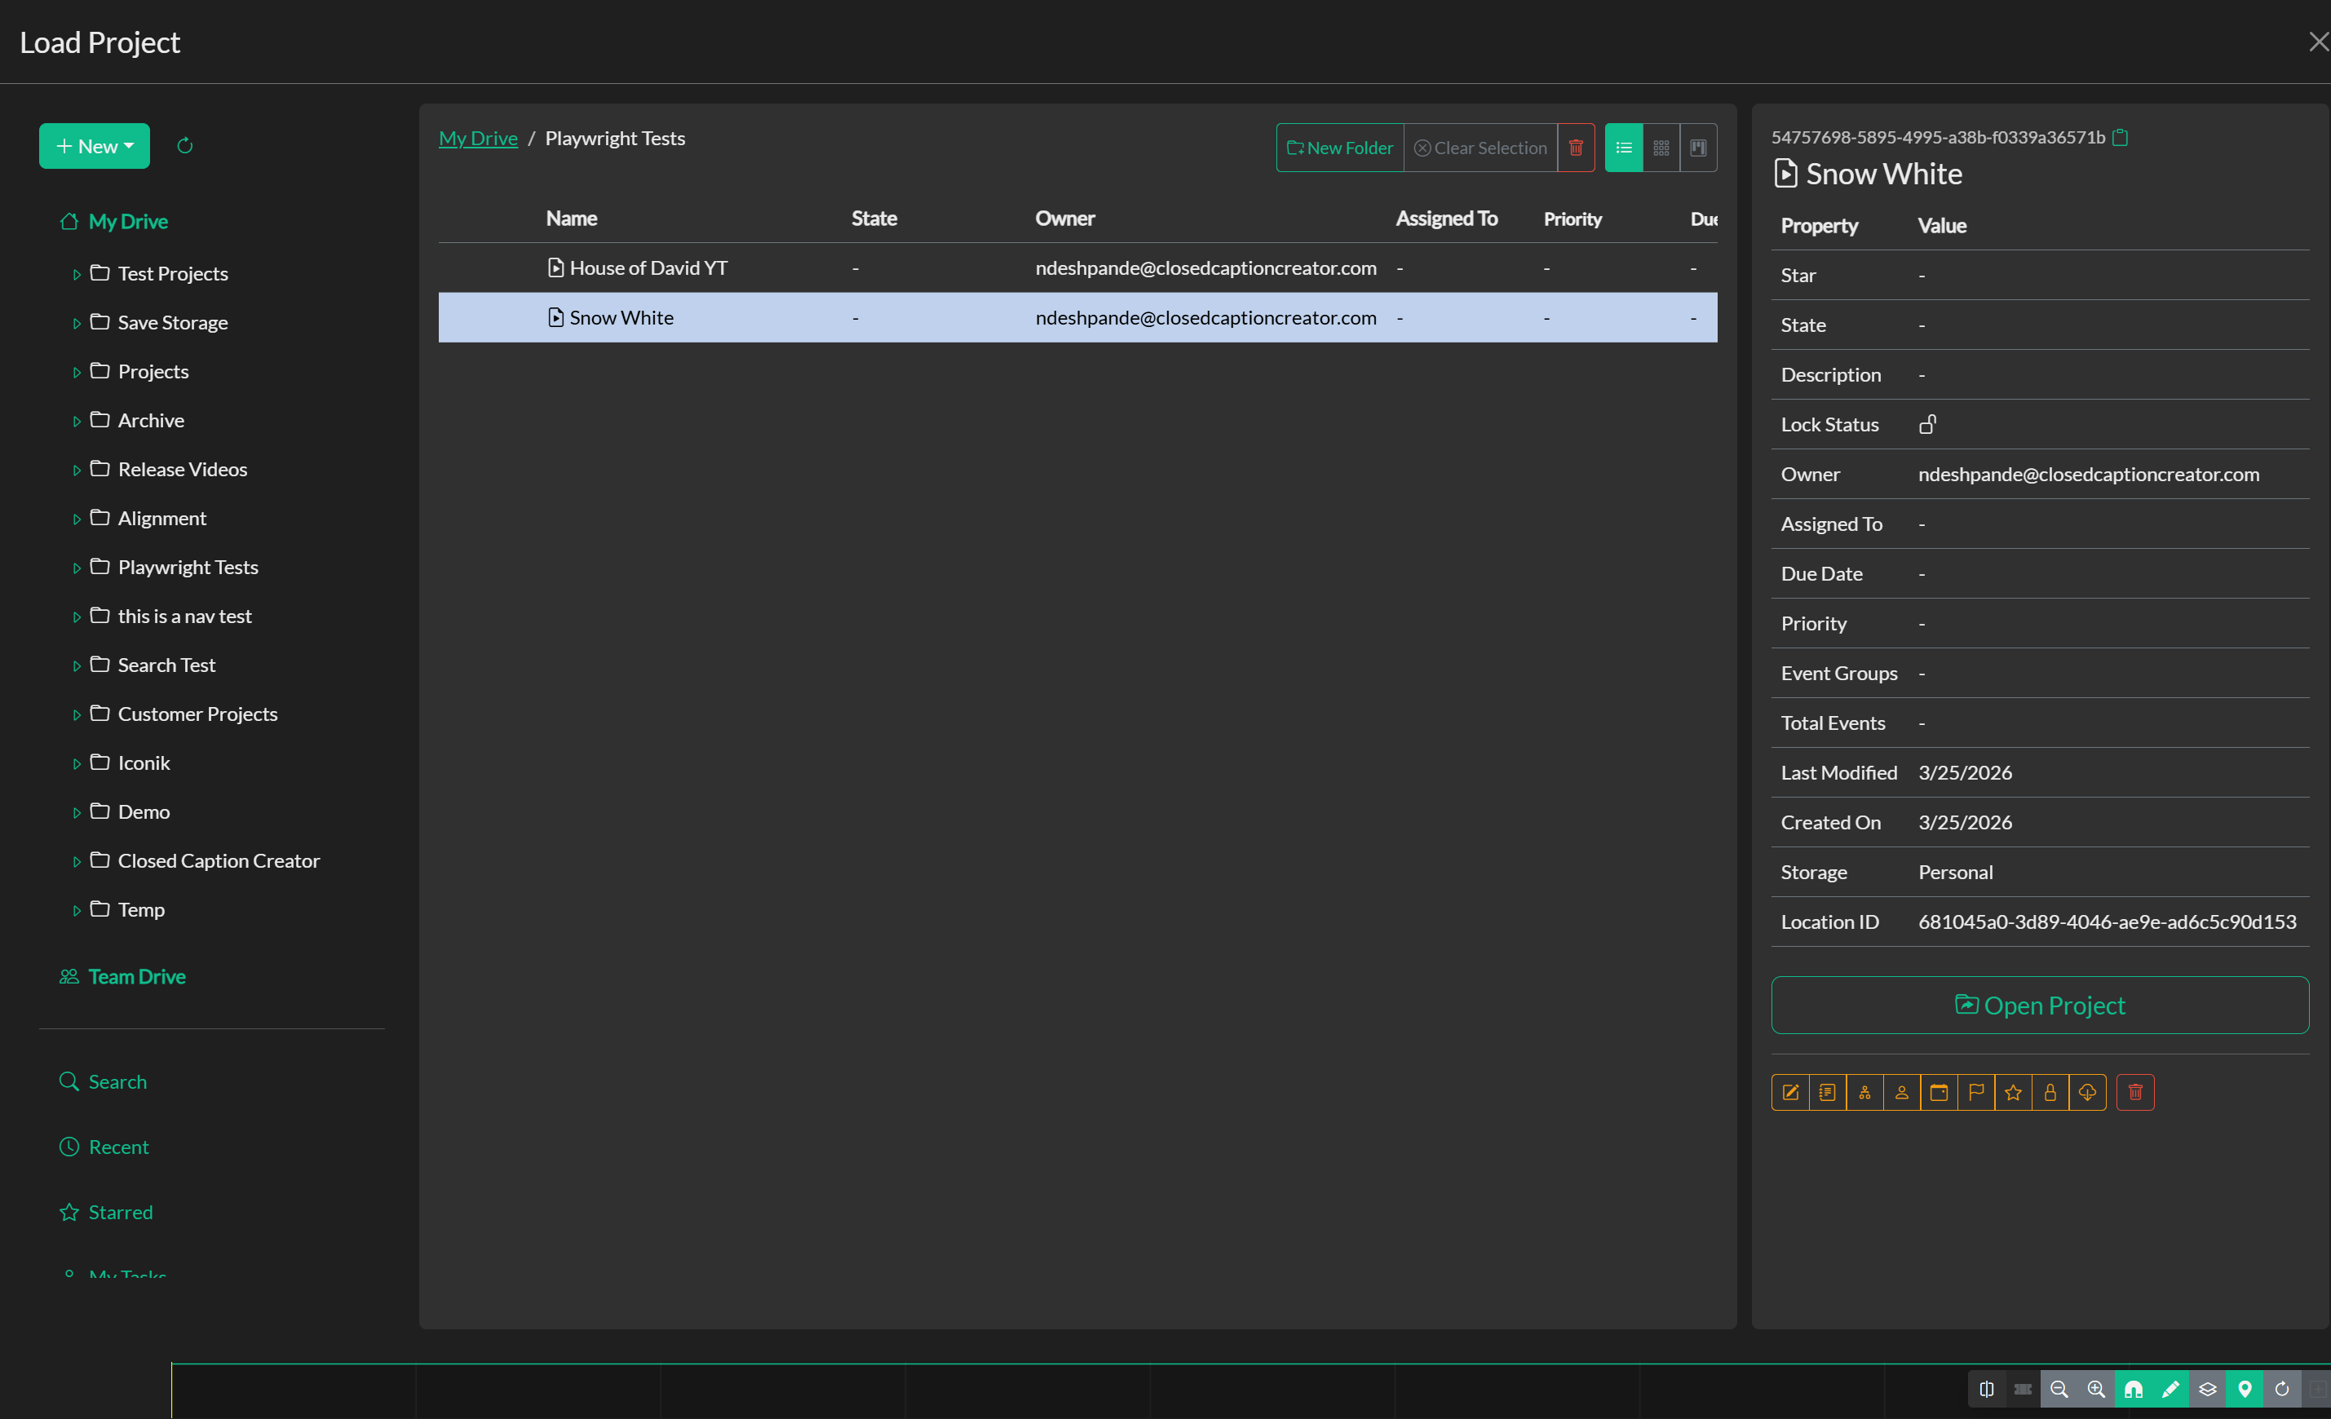2331x1419 pixels.
Task: Click the refresh icon next to New
Action: click(185, 146)
